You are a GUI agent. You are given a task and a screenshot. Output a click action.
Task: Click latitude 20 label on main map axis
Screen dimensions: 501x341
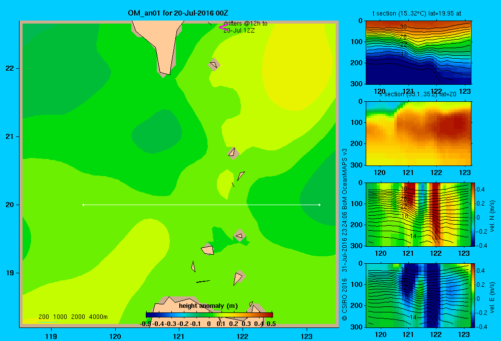tap(10, 205)
